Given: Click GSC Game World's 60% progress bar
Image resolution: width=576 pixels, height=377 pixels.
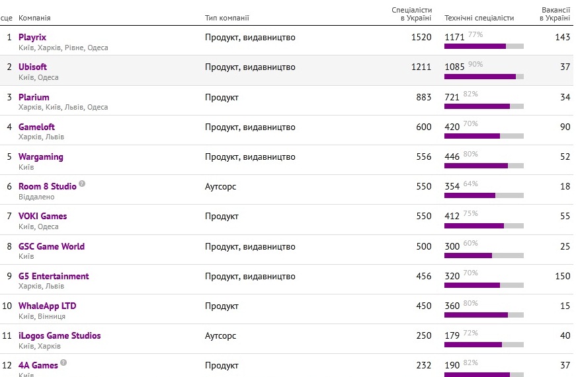Looking at the screenshot, I should point(484,256).
